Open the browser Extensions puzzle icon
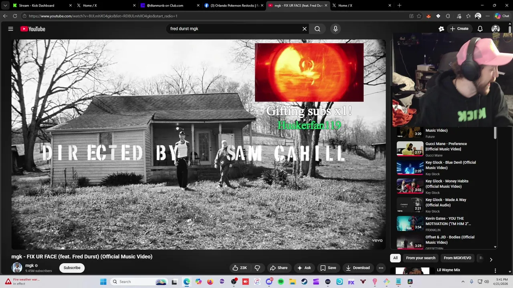 pos(448,16)
